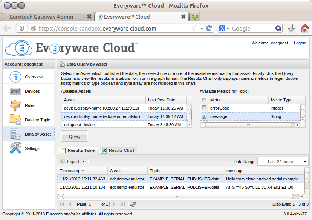
Task: Open the search engine selector dropdown
Action: pos(228,29)
